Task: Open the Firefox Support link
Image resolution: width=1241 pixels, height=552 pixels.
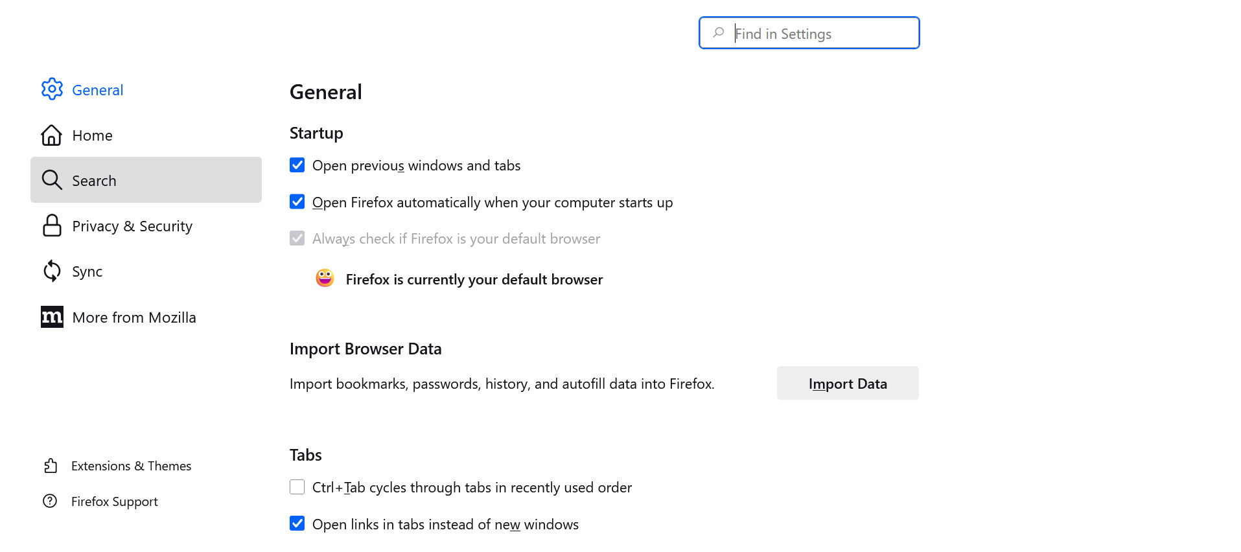Action: coord(115,501)
